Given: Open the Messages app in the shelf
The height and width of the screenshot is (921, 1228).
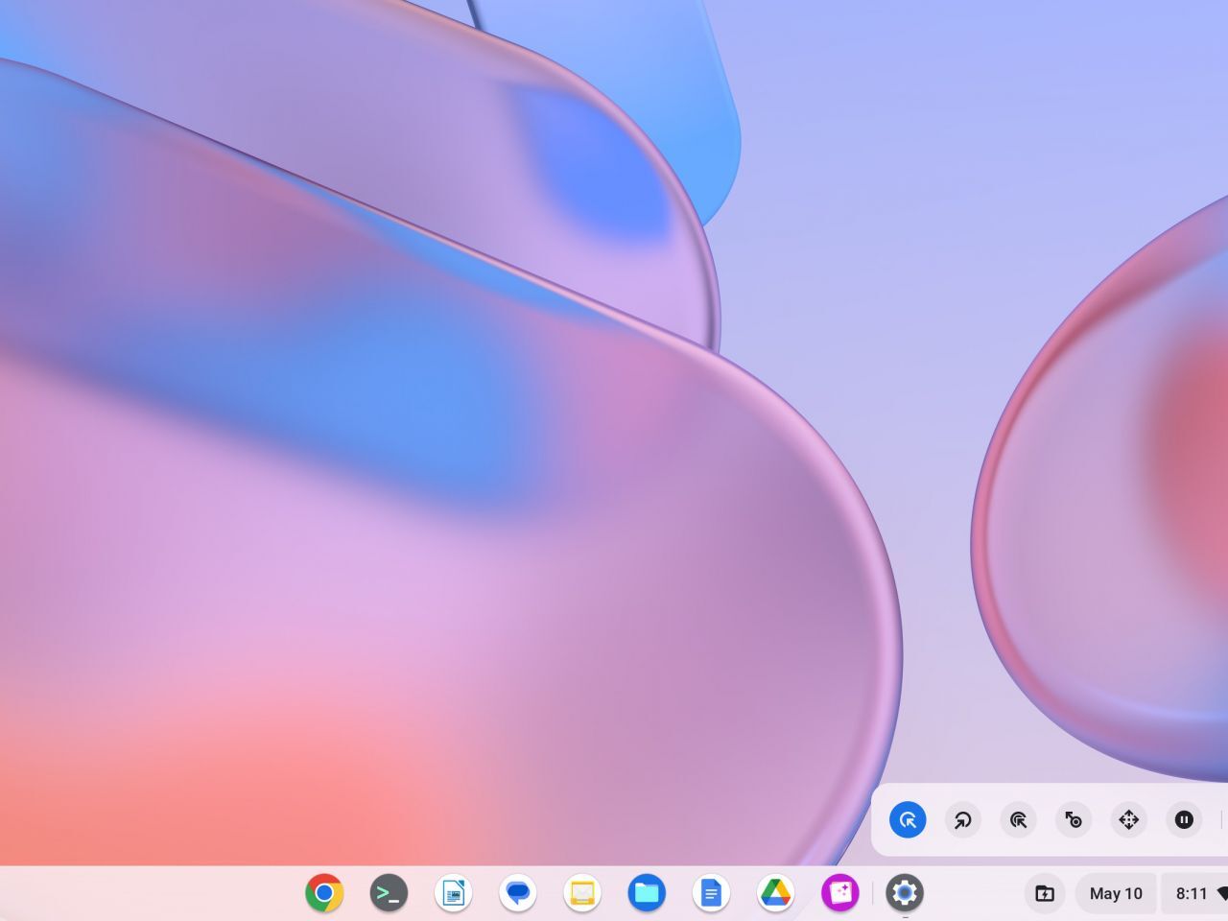Looking at the screenshot, I should 518,894.
